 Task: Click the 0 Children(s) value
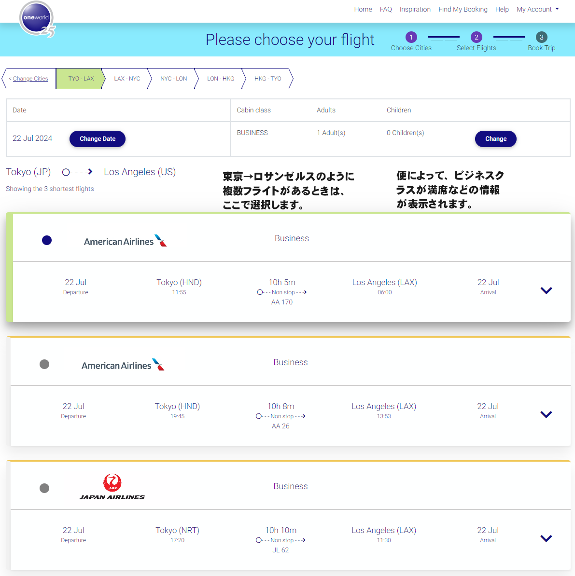405,133
